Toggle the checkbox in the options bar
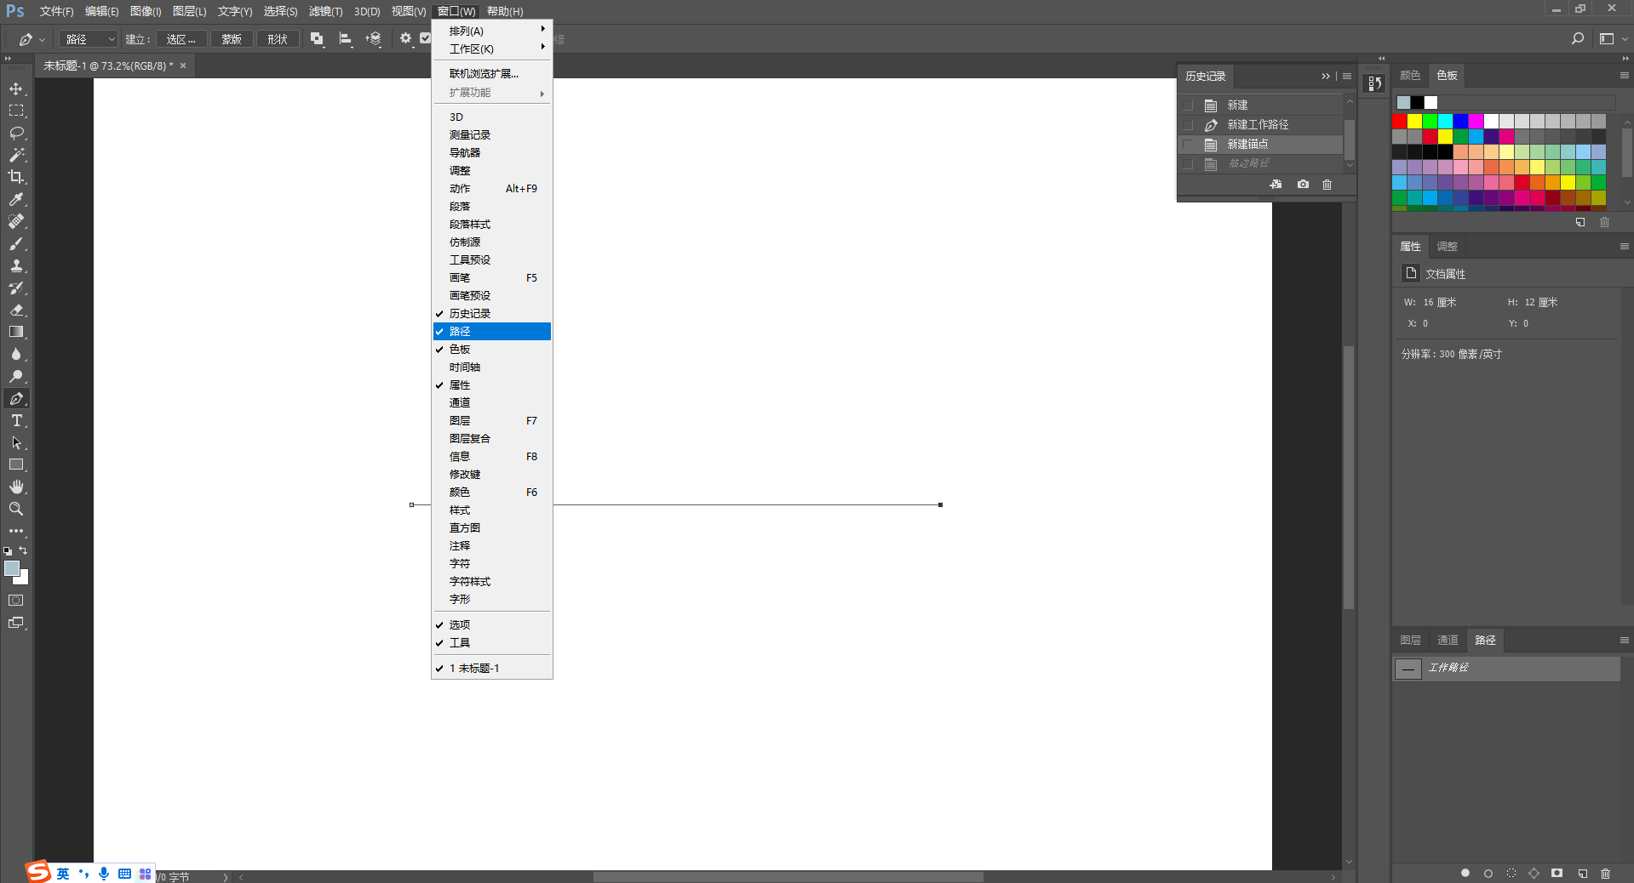 tap(425, 38)
